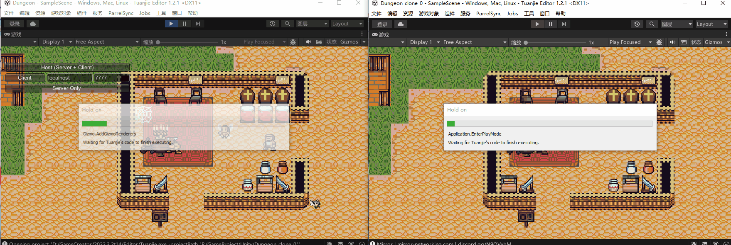Click the Server Only button
Image resolution: width=731 pixels, height=245 pixels.
pos(67,88)
